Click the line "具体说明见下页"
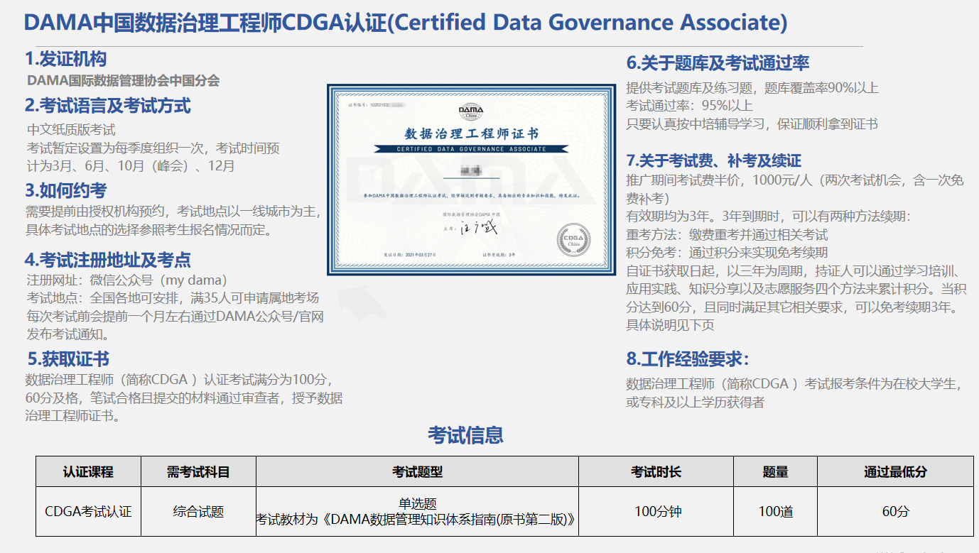This screenshot has width=979, height=553. (x=671, y=325)
